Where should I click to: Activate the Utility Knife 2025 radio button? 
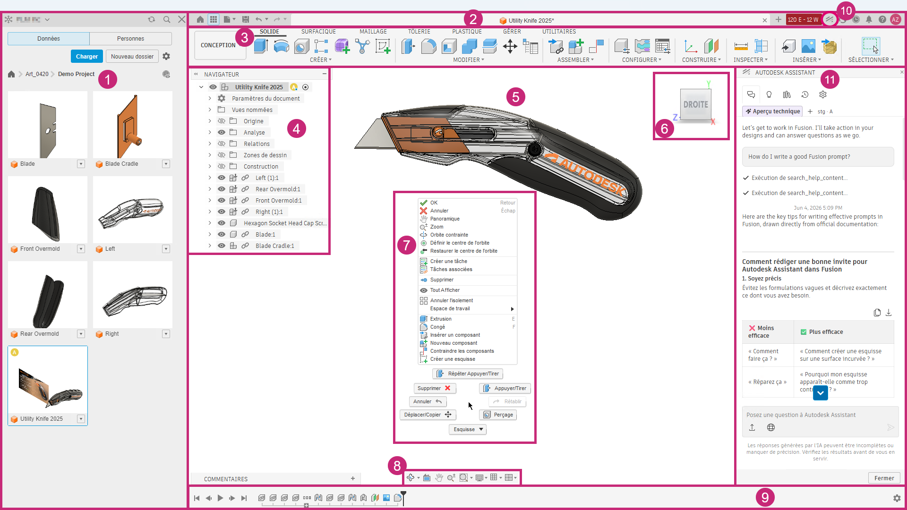pos(306,87)
